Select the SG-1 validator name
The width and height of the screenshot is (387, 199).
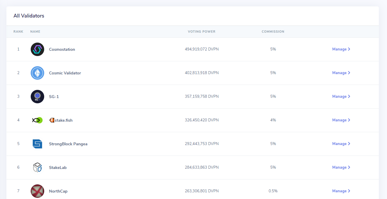coord(54,97)
